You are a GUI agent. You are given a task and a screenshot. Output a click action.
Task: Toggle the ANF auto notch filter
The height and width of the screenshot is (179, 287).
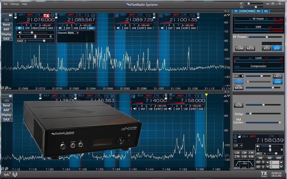pos(279,158)
